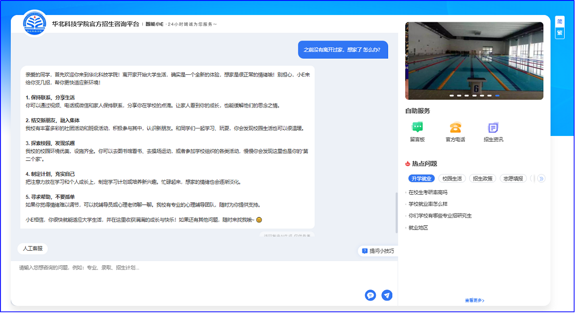This screenshot has width=575, height=313.
Task: Select the last active carousel dot indicator
Action: (497, 96)
